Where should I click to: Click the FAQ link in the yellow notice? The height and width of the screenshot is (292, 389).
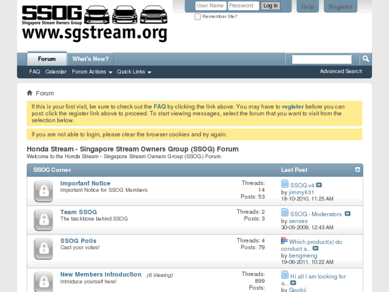click(160, 107)
